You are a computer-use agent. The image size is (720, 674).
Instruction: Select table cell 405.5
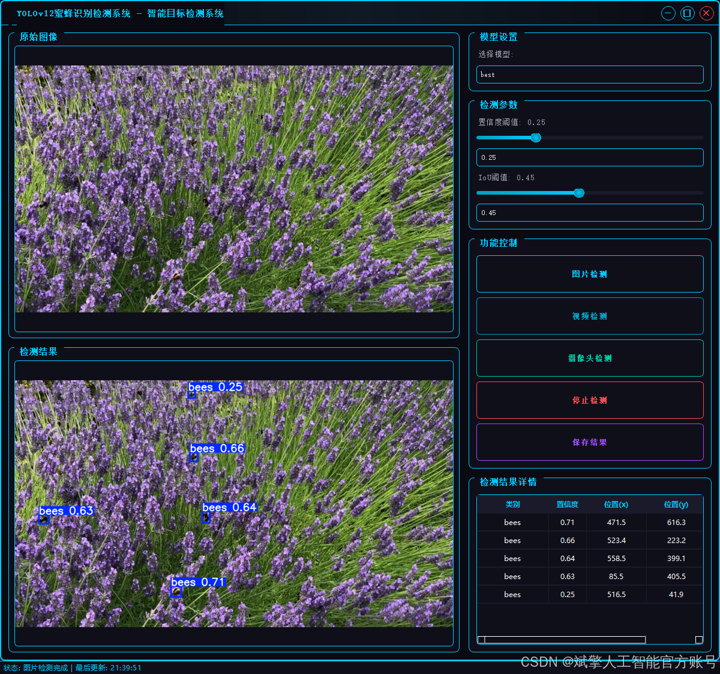pyautogui.click(x=676, y=577)
